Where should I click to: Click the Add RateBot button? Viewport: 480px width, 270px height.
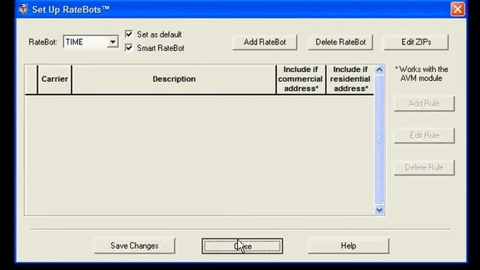pos(265,42)
